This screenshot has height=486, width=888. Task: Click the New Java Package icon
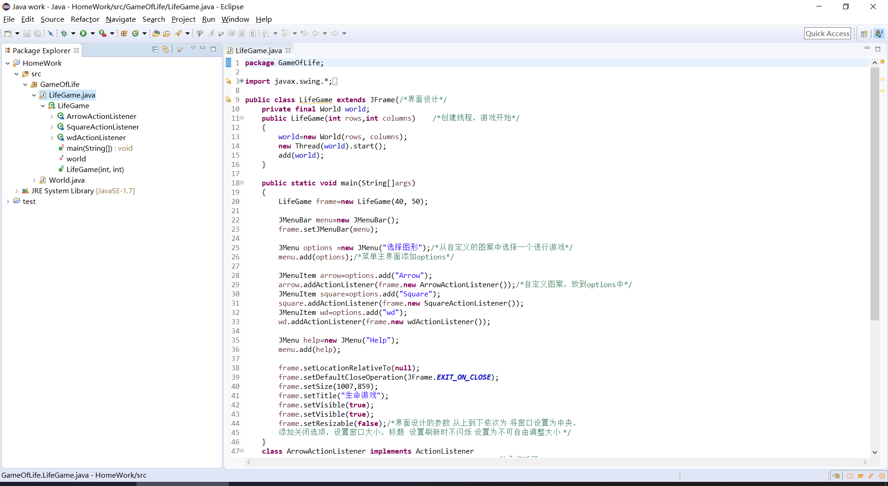(x=124, y=33)
